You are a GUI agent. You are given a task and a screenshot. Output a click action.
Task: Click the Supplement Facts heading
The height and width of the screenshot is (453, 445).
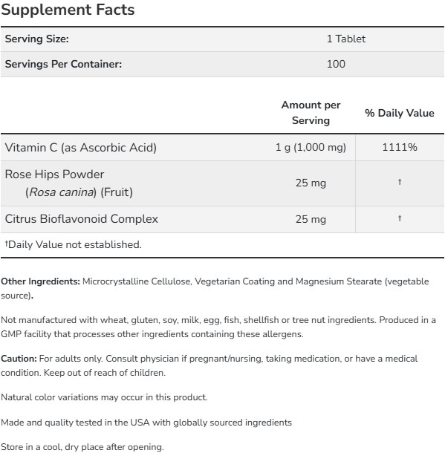pyautogui.click(x=68, y=10)
